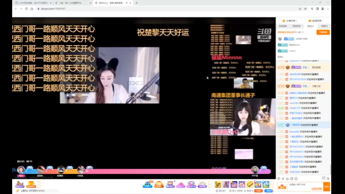Click the share icon in the address bar
Screen dimensions: 345x194
[x=300, y=9]
